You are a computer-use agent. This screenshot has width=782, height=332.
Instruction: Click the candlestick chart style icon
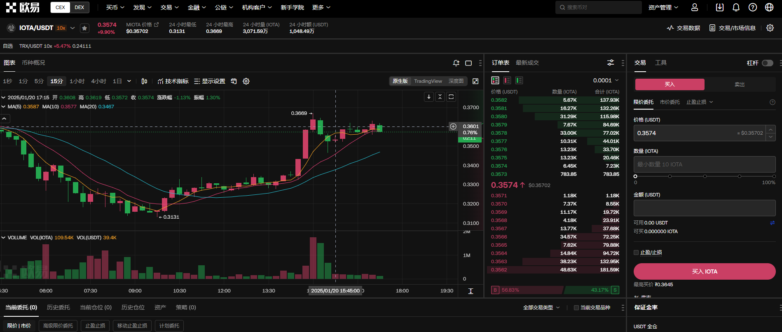(144, 81)
